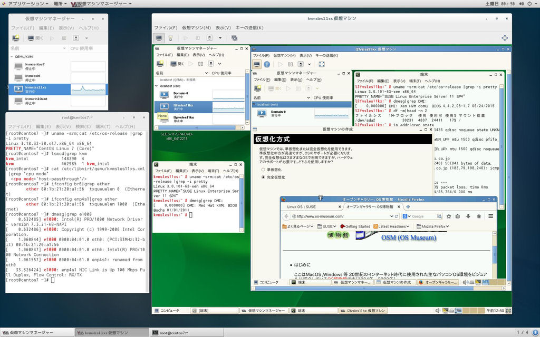This screenshot has width=540, height=337.
Task: Click new VM icon in host 仮想マシンマネージャー toolbar
Action: [x=15, y=38]
